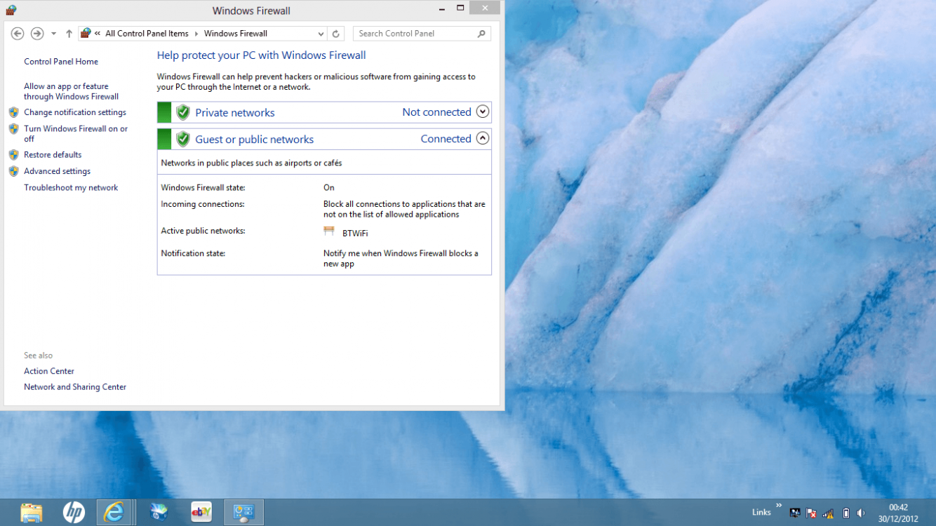Click the taskbar clock and date

pyautogui.click(x=898, y=513)
